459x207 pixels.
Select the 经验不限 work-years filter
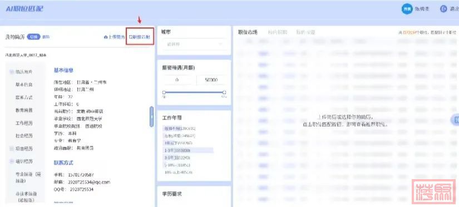pyautogui.click(x=180, y=129)
